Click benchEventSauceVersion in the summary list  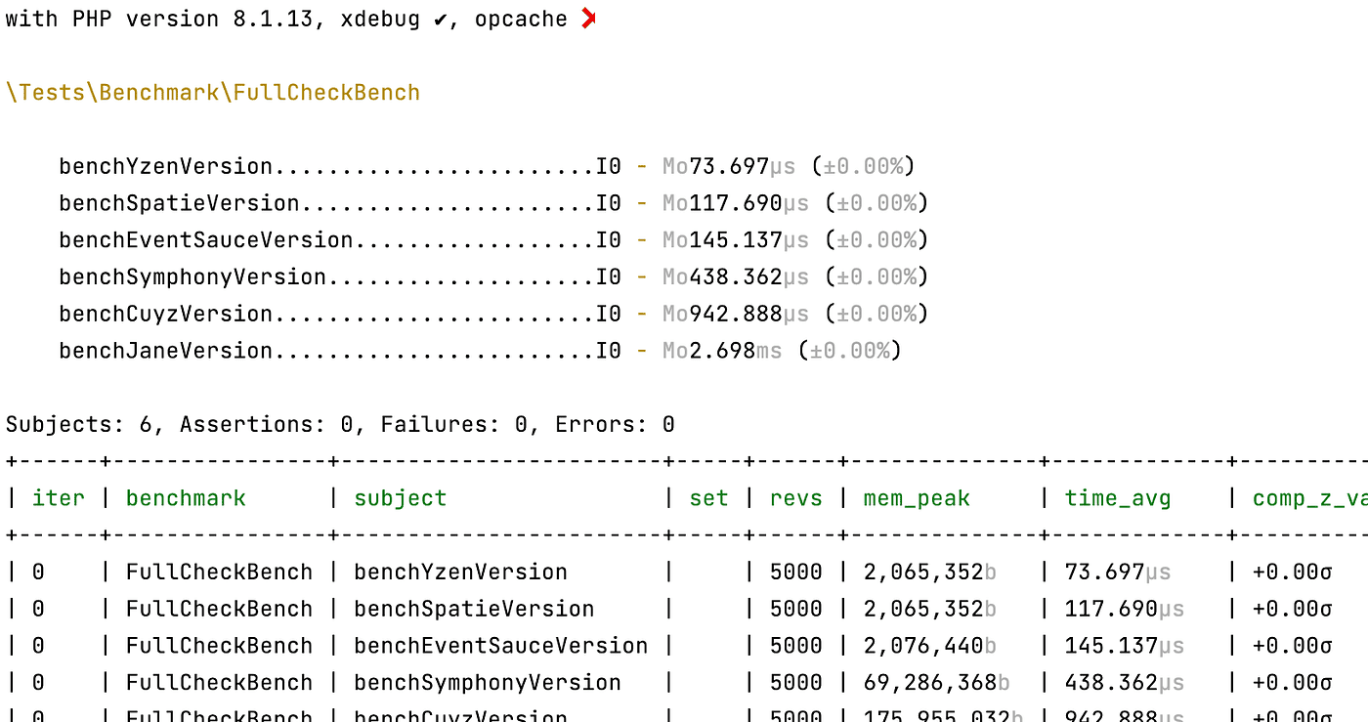(206, 240)
